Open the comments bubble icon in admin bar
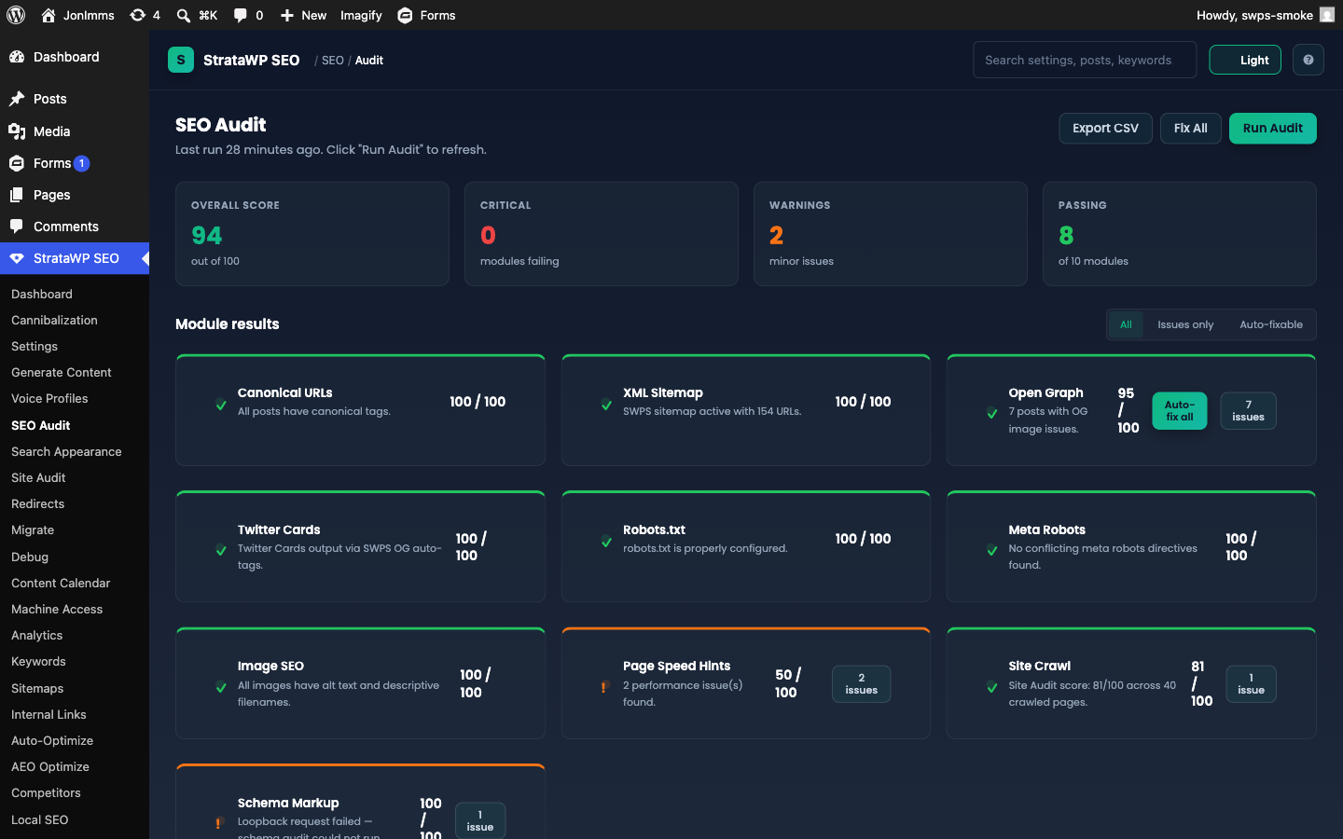Screen dimensions: 1343x839 [241, 15]
